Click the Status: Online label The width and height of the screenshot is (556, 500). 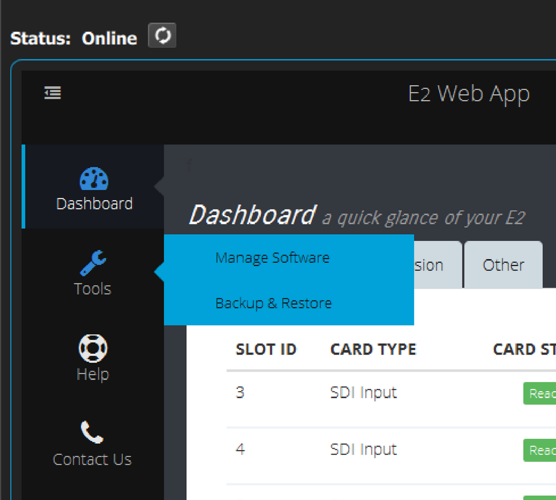coord(73,38)
